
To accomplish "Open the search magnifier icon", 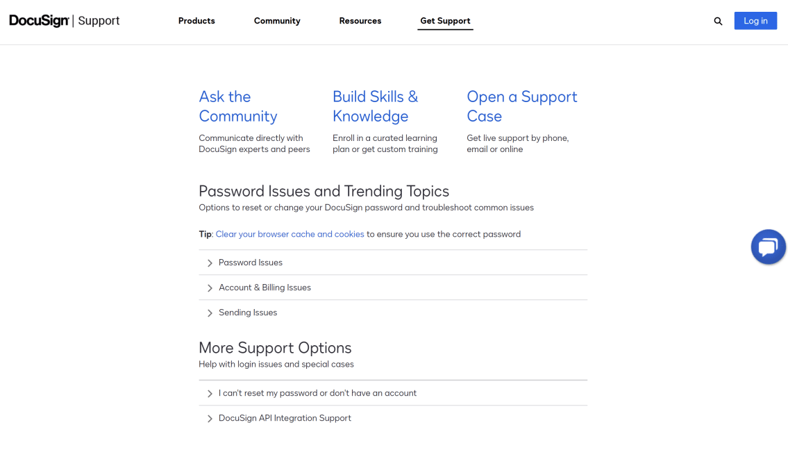I will click(x=718, y=21).
